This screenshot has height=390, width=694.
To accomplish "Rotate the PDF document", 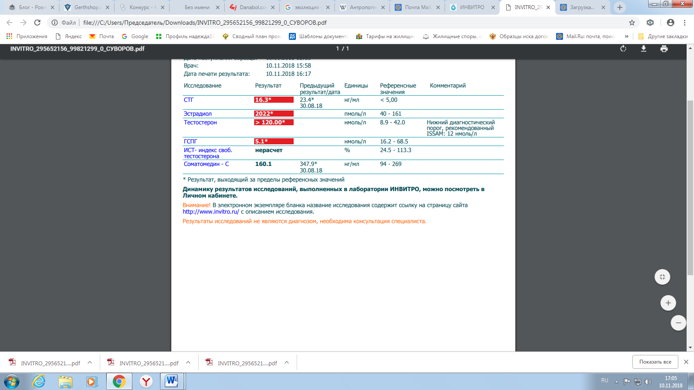I will [x=623, y=49].
